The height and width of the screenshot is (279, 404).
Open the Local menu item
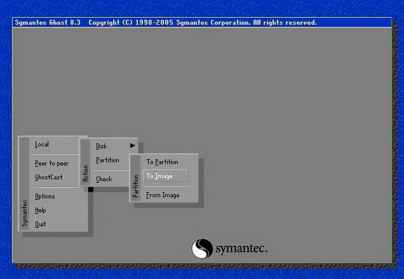pyautogui.click(x=42, y=144)
